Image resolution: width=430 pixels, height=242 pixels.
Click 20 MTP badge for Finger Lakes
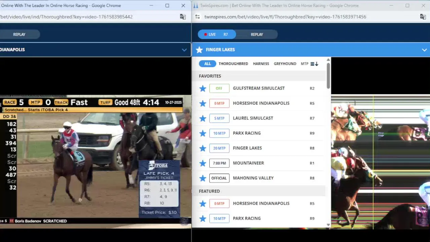point(219,148)
